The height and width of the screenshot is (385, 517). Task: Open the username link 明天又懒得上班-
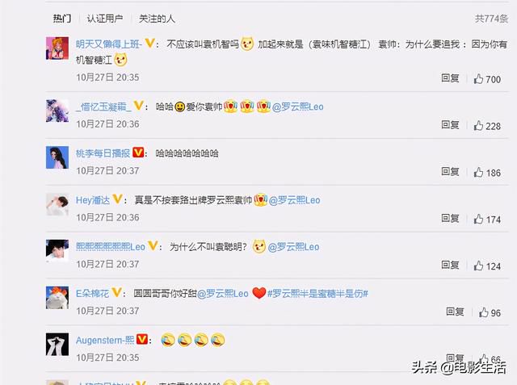point(109,44)
